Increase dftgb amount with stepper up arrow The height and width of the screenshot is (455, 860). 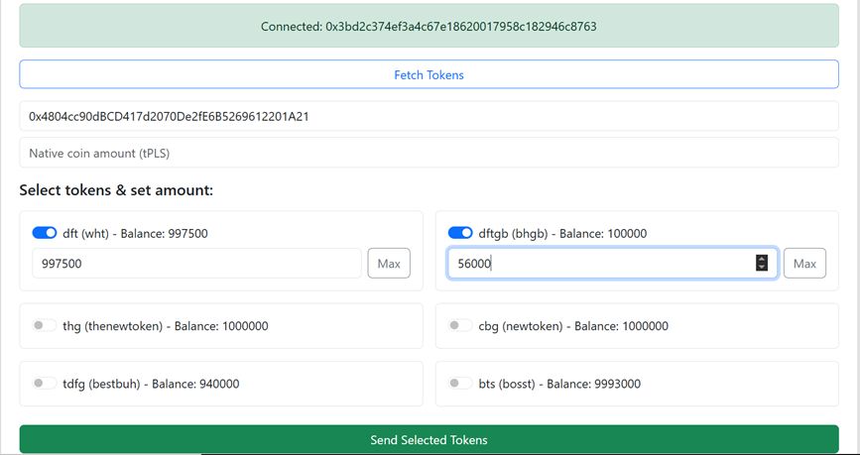click(762, 260)
